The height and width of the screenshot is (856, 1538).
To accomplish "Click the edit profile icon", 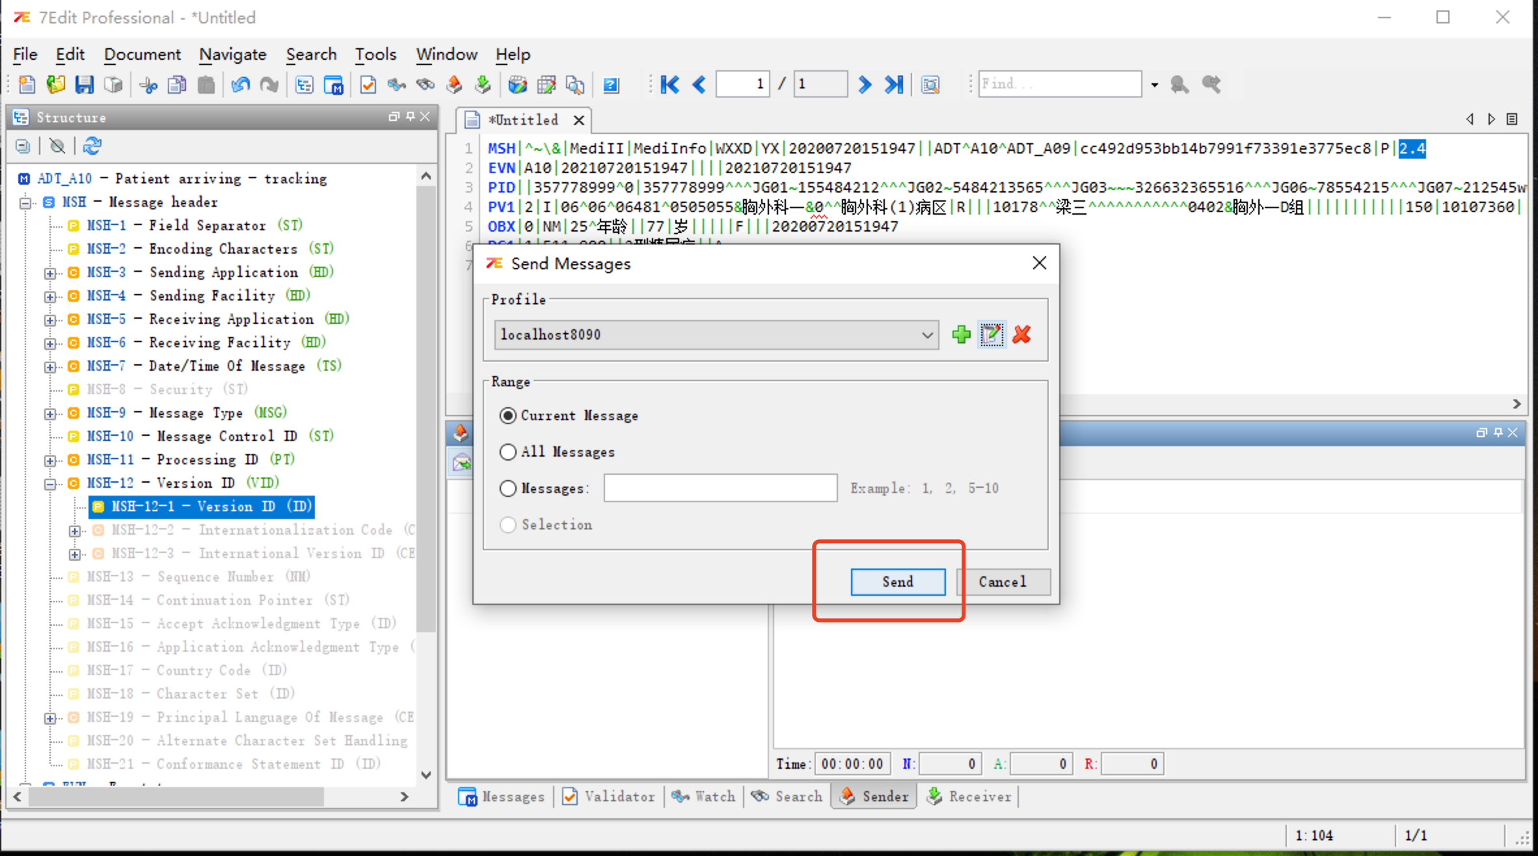I will (991, 334).
